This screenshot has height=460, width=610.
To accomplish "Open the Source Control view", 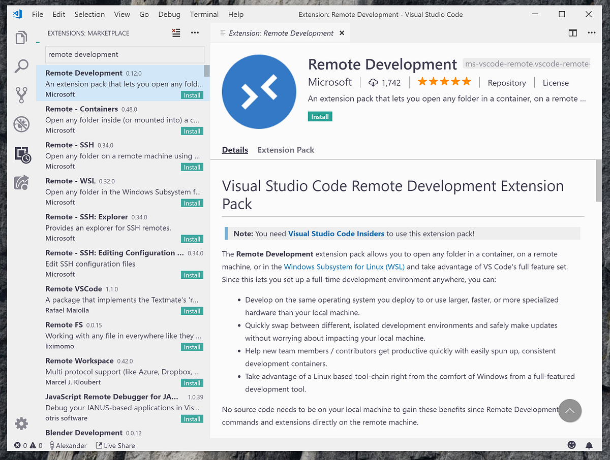I will 21,95.
